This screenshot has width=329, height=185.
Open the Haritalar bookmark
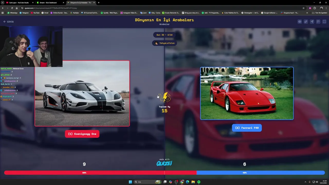(x=75, y=13)
